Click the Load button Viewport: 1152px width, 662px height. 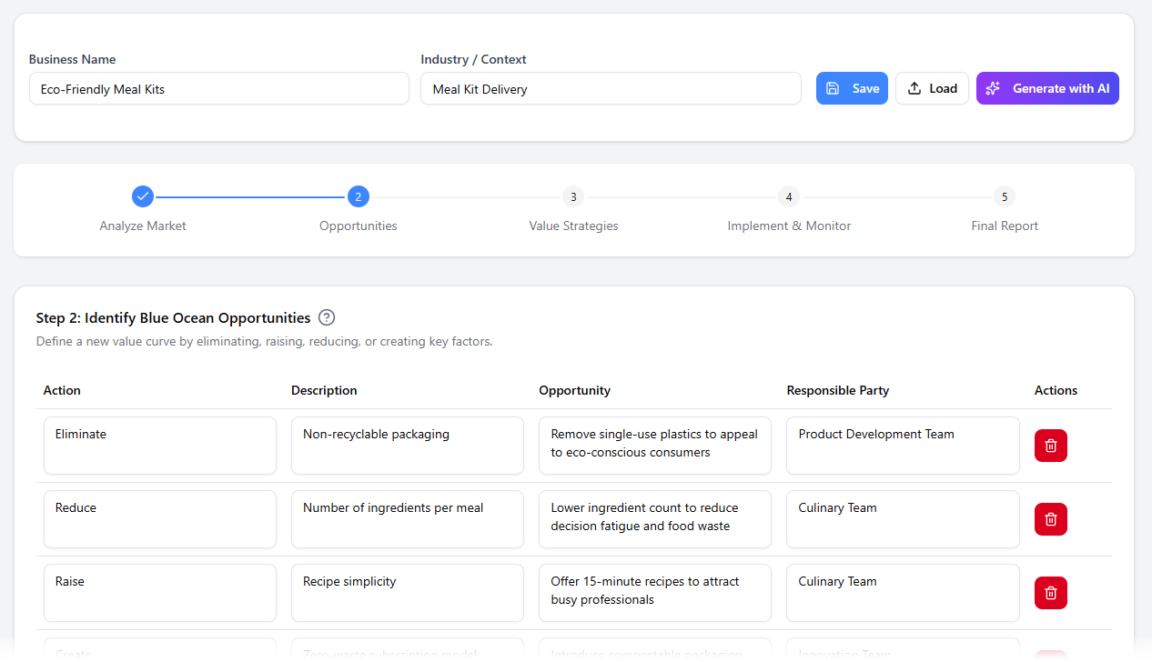coord(932,87)
